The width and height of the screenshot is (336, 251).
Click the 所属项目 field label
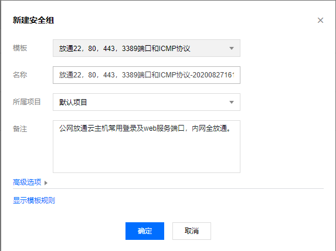pyautogui.click(x=27, y=102)
